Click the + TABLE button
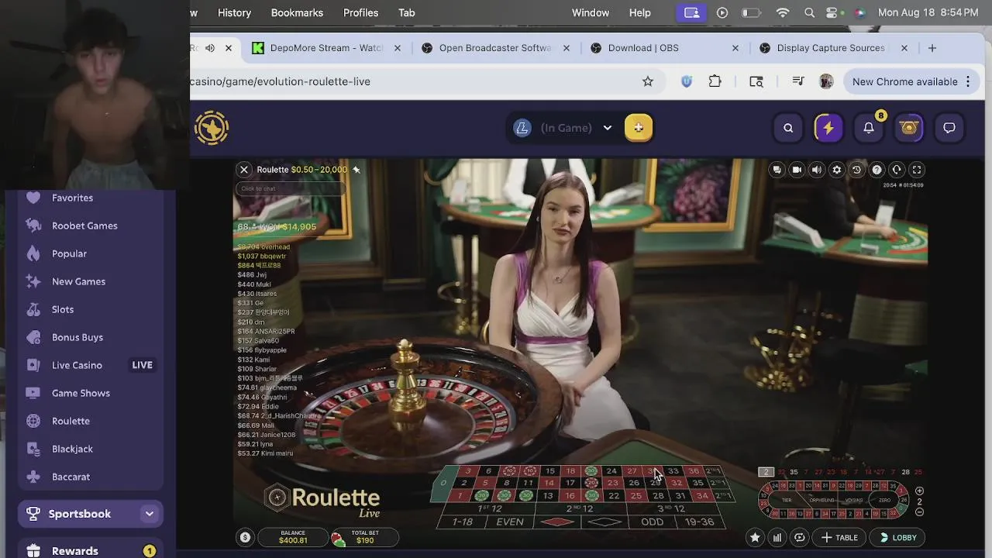This screenshot has height=558, width=992. tap(839, 537)
